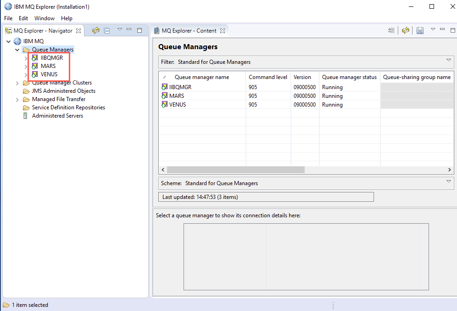Viewport: 457px width, 311px height.
Task: Collapse the IBM MQ root node
Action: pos(8,41)
